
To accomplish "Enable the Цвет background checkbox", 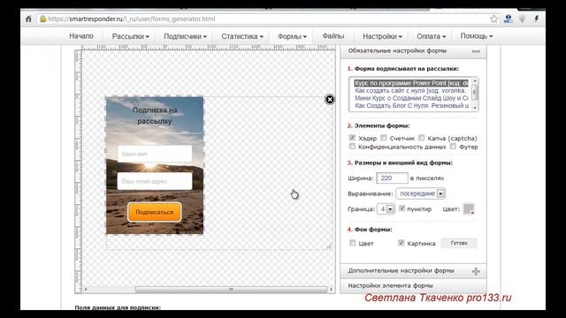I will 352,243.
